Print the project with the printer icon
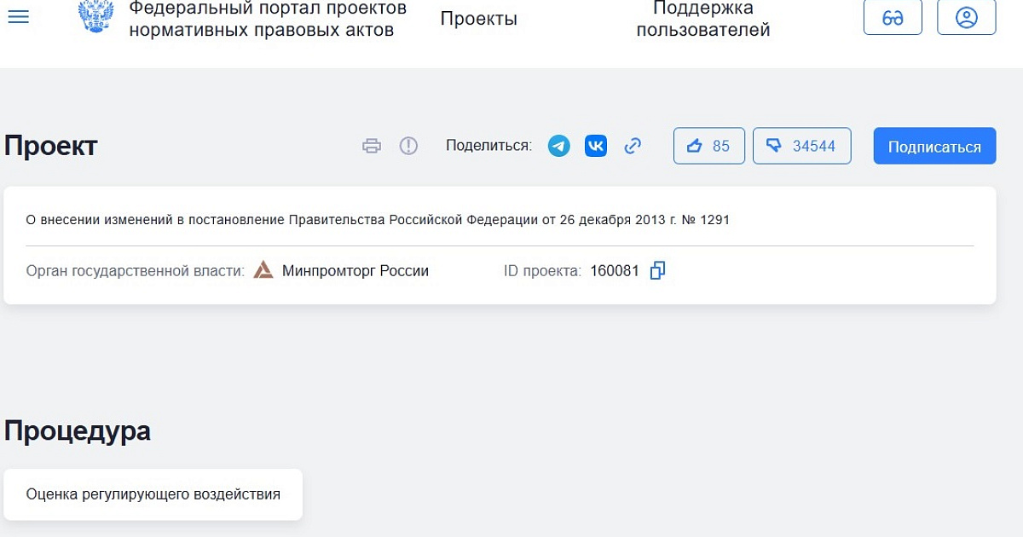 pyautogui.click(x=372, y=146)
